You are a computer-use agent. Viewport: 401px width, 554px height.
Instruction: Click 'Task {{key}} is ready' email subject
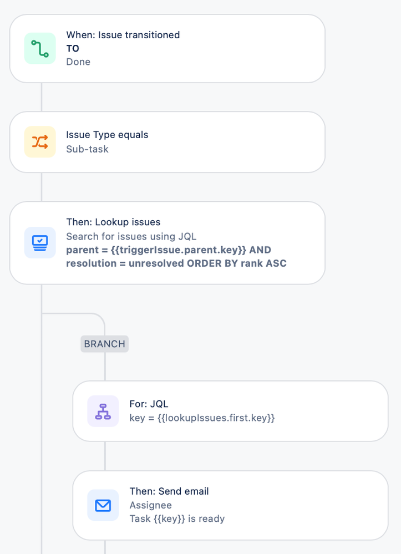tap(177, 519)
